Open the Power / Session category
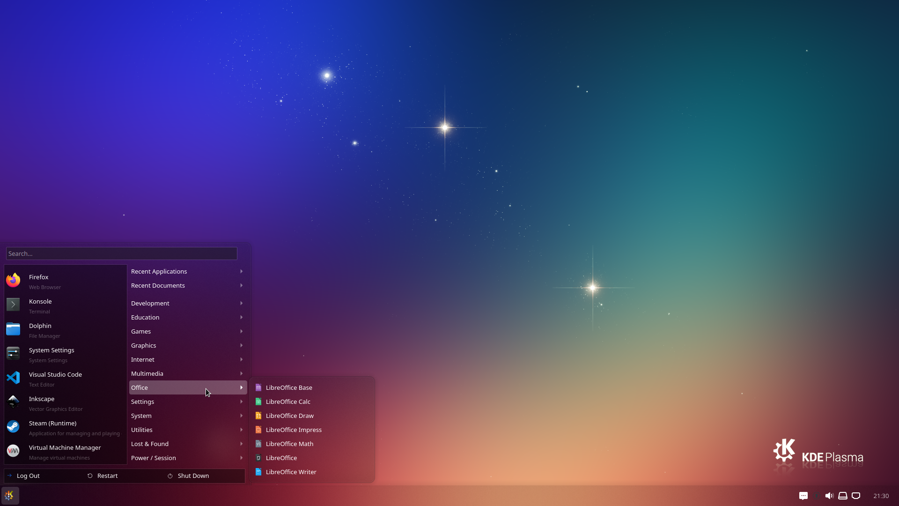899x506 pixels. pos(188,458)
